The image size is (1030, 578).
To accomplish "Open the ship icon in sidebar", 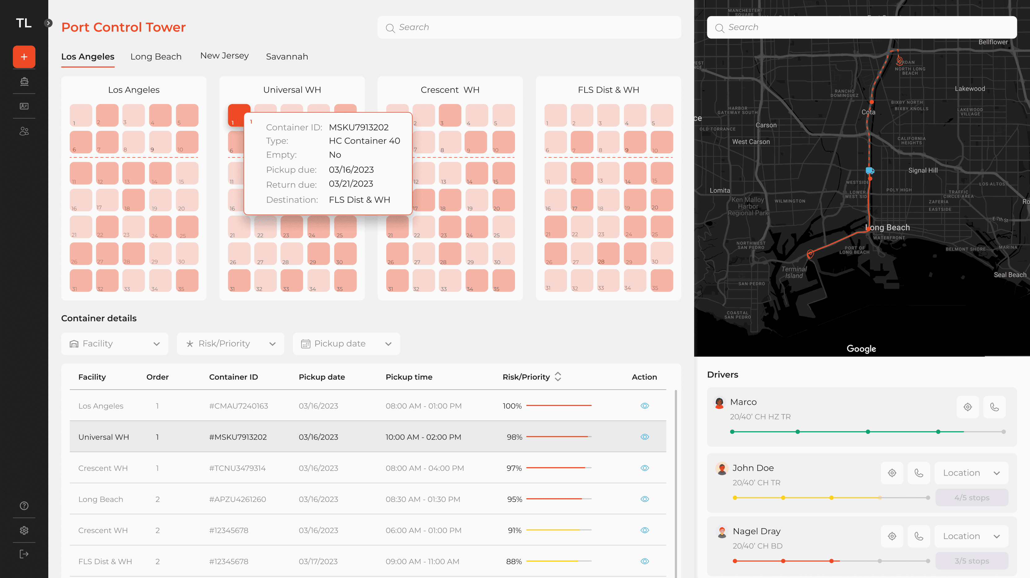I will tap(24, 82).
